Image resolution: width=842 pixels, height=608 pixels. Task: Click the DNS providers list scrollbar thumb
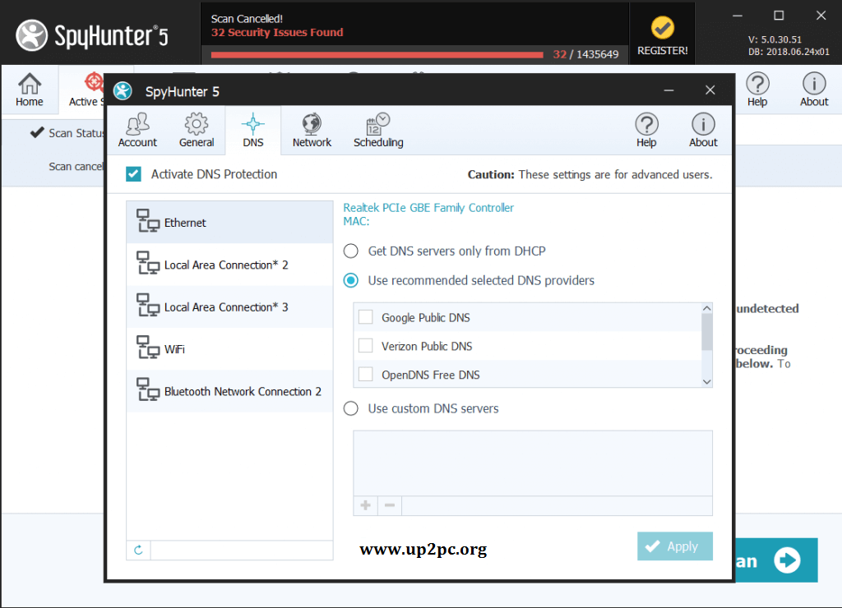[706, 331]
